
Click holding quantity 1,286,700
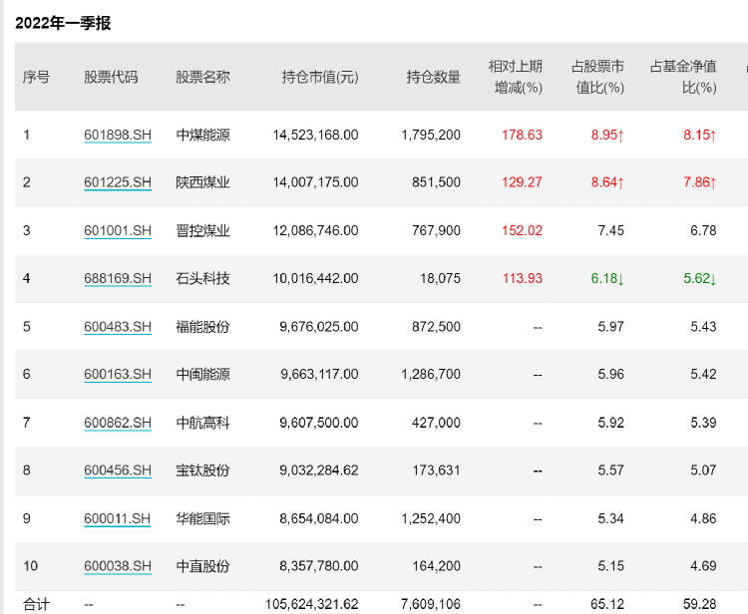tap(431, 374)
